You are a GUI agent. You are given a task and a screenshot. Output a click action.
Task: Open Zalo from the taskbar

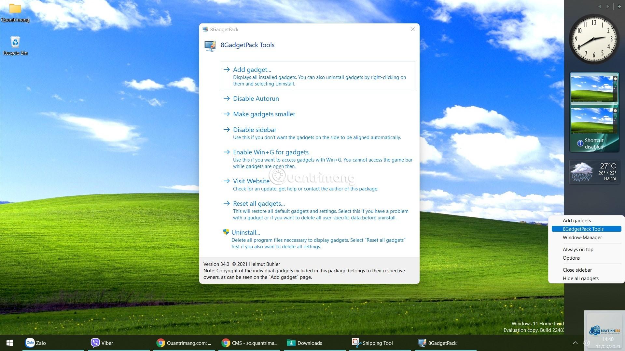pyautogui.click(x=53, y=343)
